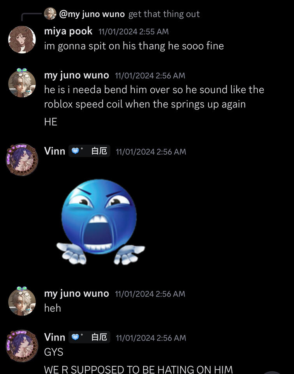Tap blue heart tag icon above emoji image
Image resolution: width=294 pixels, height=374 pixels.
(x=76, y=151)
